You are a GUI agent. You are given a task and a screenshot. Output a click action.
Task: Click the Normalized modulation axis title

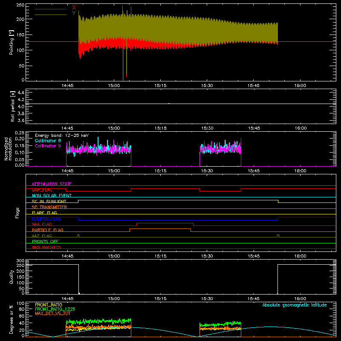[x=8, y=149]
